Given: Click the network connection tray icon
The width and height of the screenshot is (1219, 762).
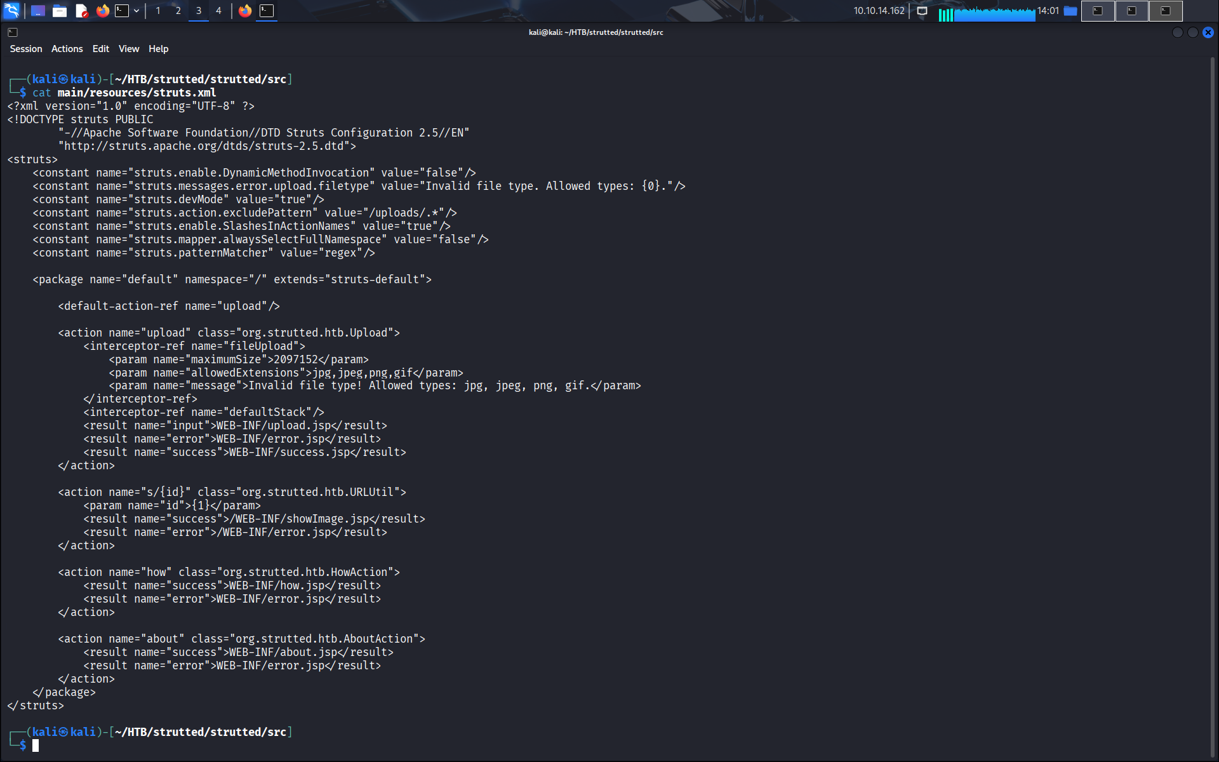Looking at the screenshot, I should tap(922, 11).
